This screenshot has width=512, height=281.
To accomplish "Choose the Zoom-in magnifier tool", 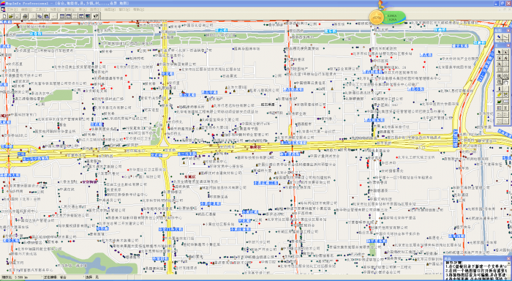I will (499, 76).
